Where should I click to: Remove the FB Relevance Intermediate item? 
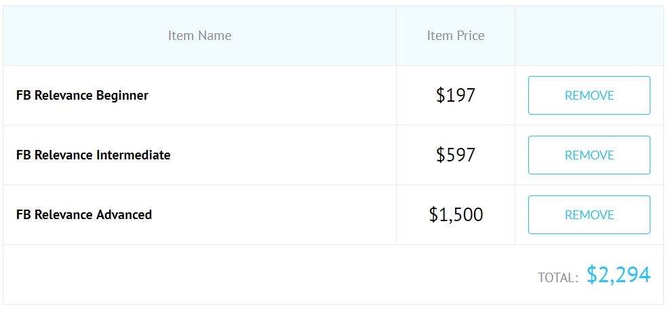pyautogui.click(x=589, y=155)
